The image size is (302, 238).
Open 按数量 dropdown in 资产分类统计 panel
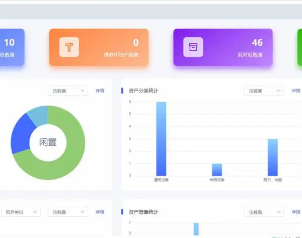click(264, 91)
